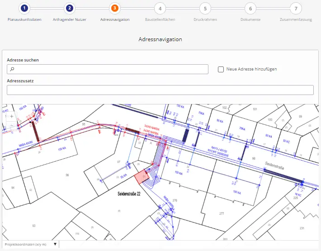Enable Neue Adresse hinzufügen checkbox
The image size is (321, 251).
click(x=221, y=69)
